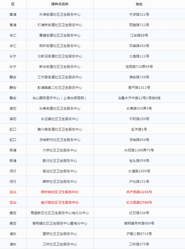Click '长宁' in the 新华街道 row
The image size is (185, 249).
point(13,67)
